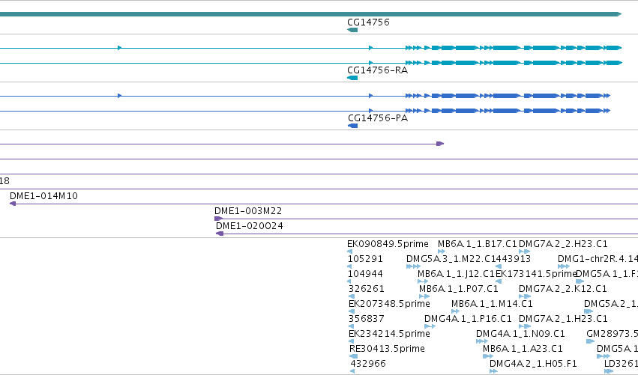Viewport: 638px width, 375px height.
Task: Click the MB6A1_1.J12.C1 EST label
Action: coord(456,274)
